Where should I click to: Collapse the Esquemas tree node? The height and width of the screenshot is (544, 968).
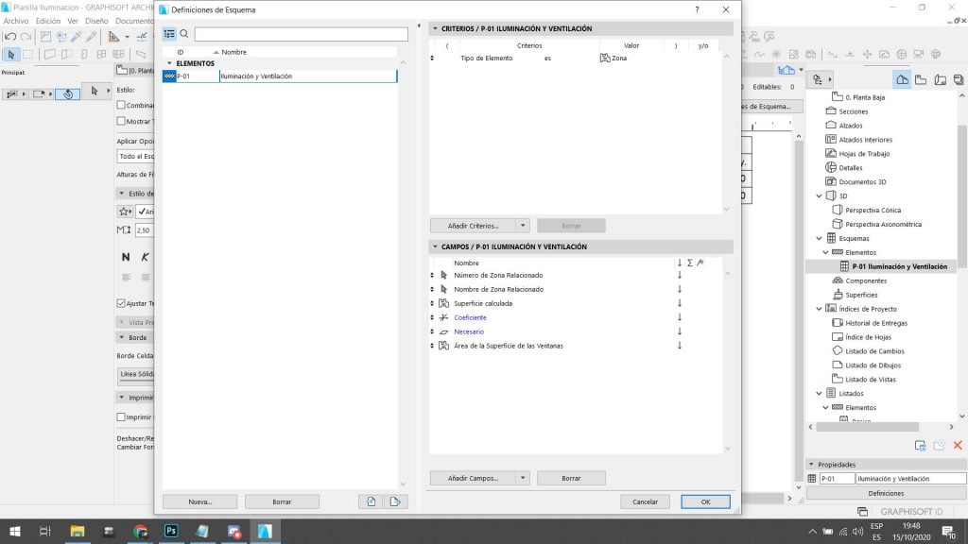819,238
